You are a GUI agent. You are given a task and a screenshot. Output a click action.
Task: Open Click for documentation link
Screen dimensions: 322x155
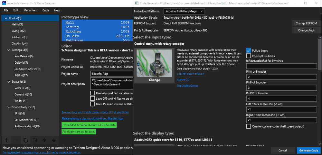point(190,74)
